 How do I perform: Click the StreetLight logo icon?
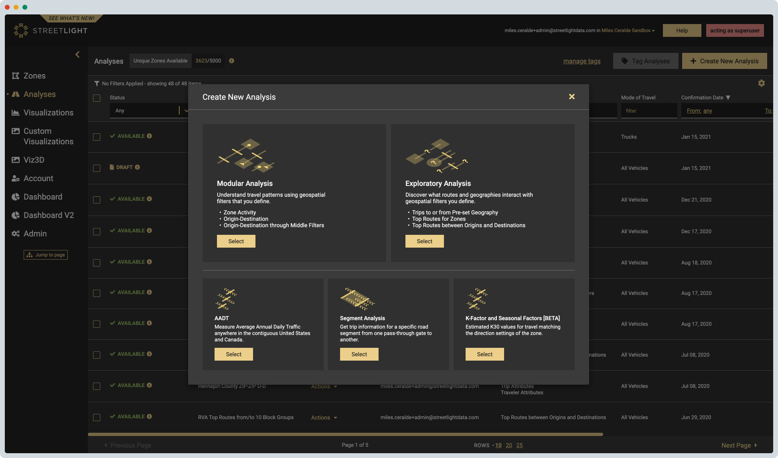click(21, 30)
